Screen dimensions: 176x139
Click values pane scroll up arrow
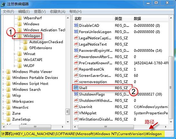pyautogui.click(x=171, y=18)
